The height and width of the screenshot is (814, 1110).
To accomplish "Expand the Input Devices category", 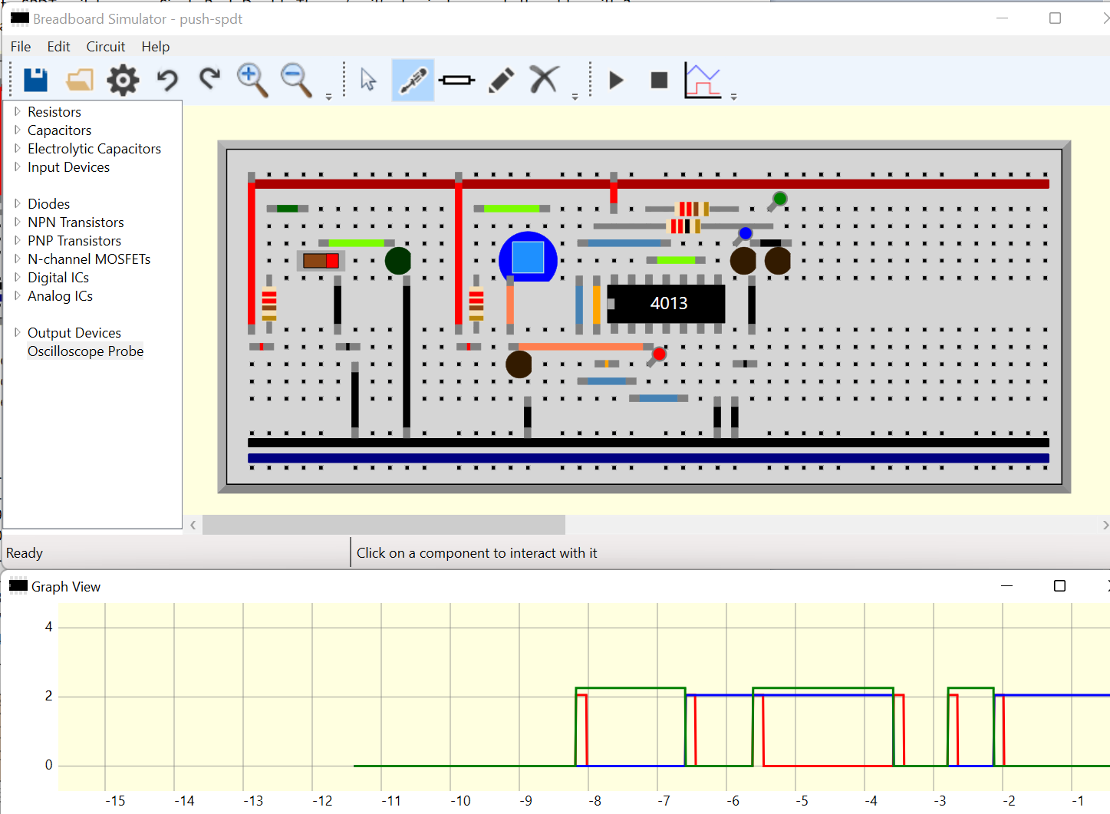I will 17,166.
